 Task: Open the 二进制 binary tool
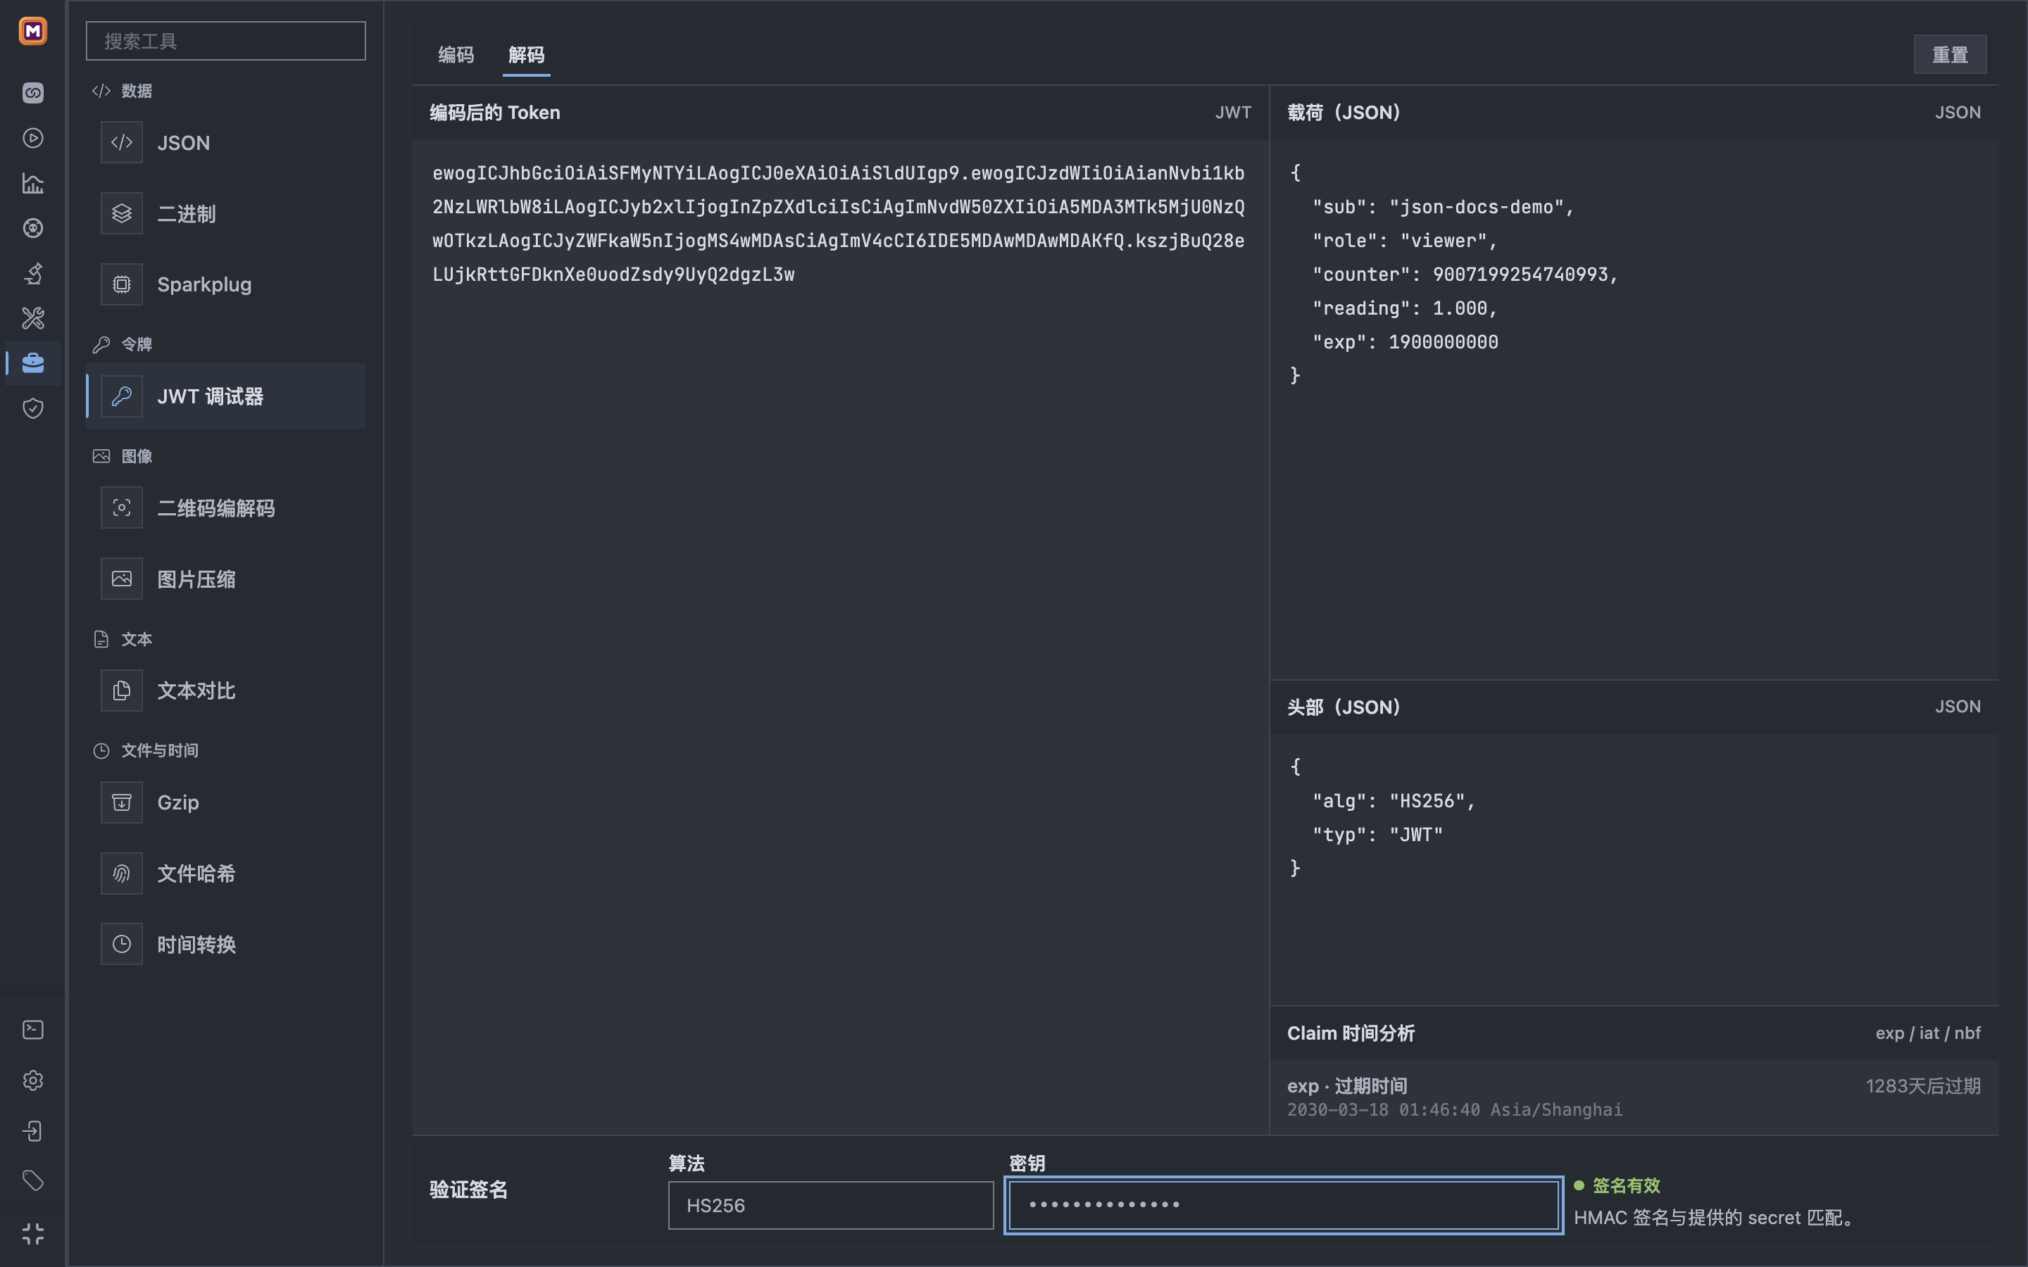(x=226, y=214)
